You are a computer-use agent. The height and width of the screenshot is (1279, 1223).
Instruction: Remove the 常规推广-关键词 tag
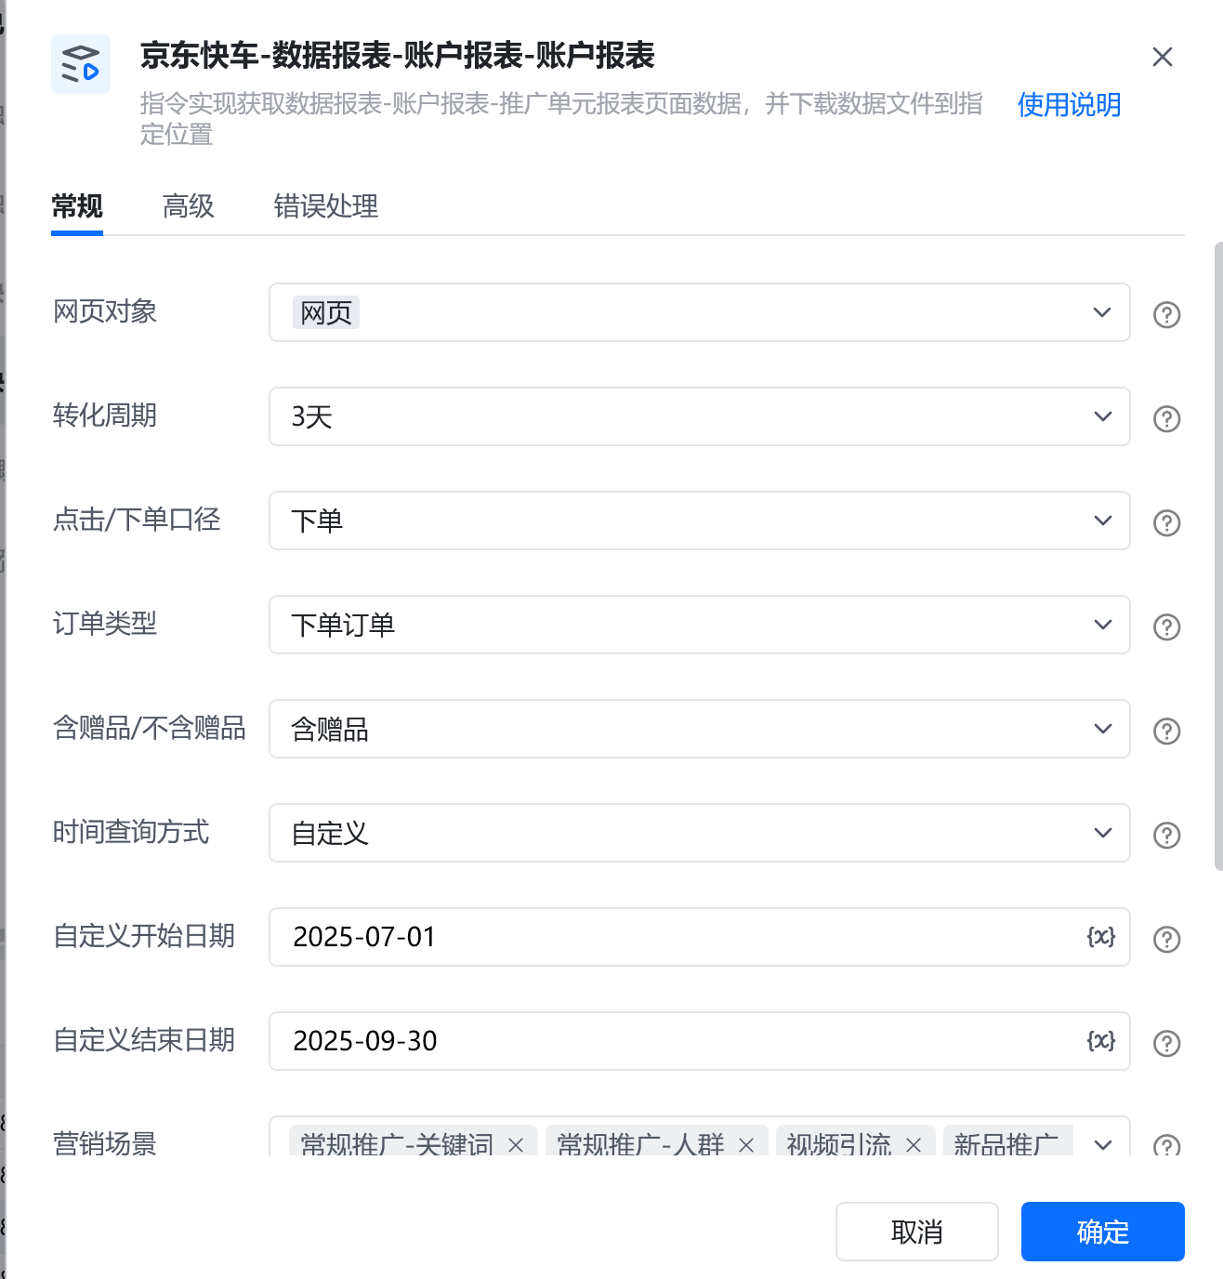tap(516, 1144)
